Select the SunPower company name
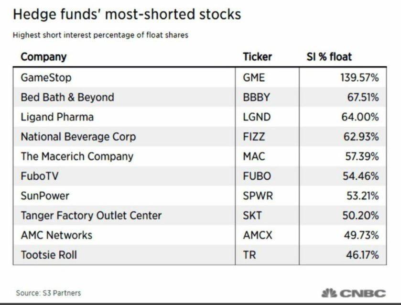 45,196
